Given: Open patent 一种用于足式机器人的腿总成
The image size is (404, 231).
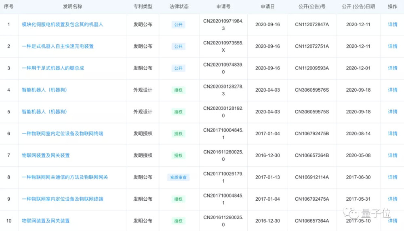Looking at the screenshot, I should click(x=53, y=68).
